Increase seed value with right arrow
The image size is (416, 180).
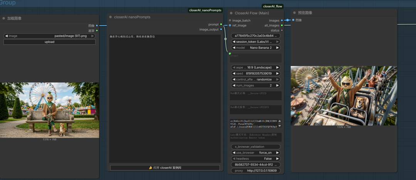[x=277, y=73]
